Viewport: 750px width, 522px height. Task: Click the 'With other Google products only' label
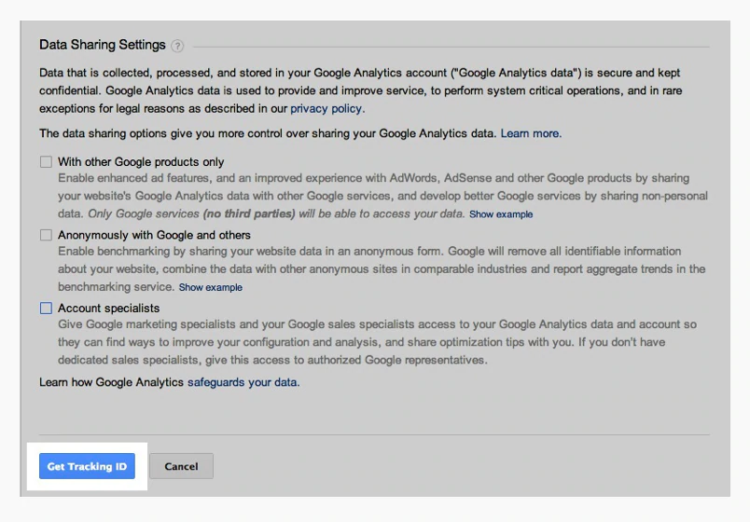[141, 161]
